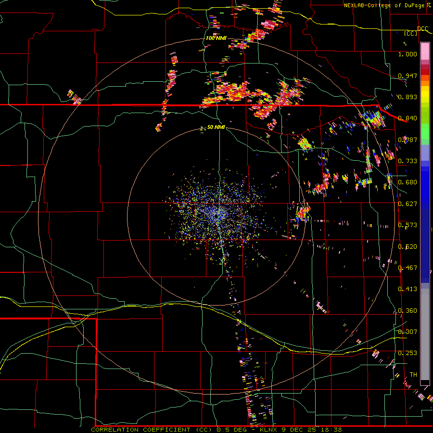The width and height of the screenshot is (433, 433).
Task: Click the 50 NMI range ring label
Action: tap(216, 127)
